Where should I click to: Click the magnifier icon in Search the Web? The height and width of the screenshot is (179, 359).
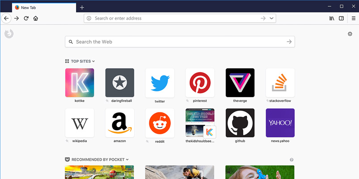coord(71,42)
